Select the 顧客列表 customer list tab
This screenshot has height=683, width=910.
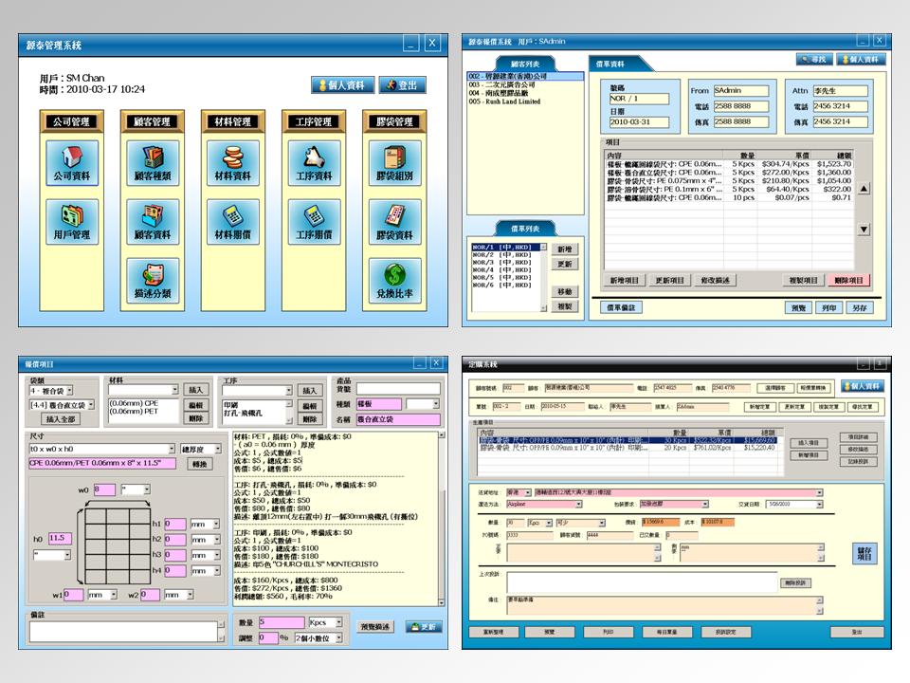[x=509, y=64]
